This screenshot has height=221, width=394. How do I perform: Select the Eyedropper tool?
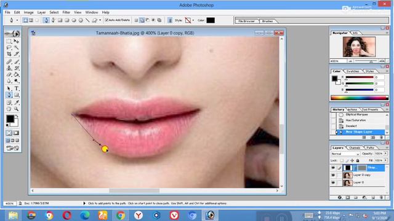point(17,103)
